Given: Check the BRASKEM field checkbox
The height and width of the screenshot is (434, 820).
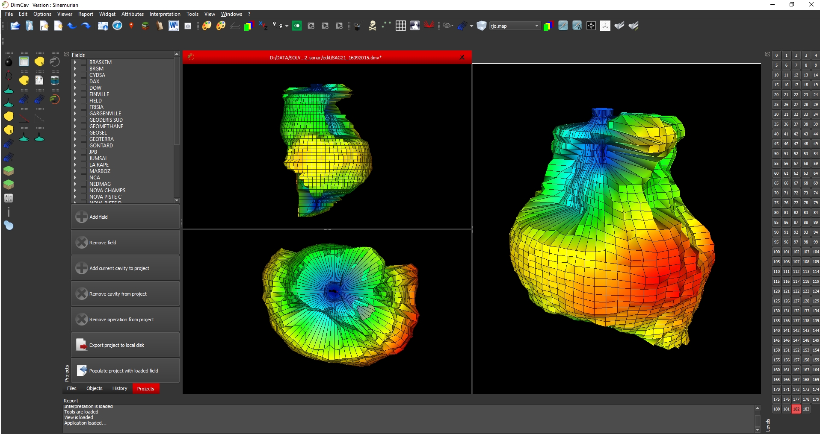Looking at the screenshot, I should (84, 62).
